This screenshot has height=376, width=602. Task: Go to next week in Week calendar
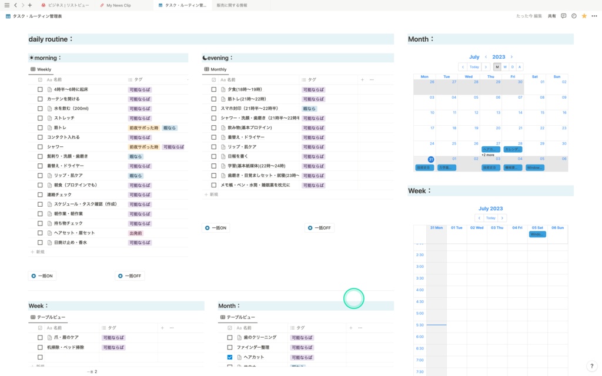click(x=502, y=218)
